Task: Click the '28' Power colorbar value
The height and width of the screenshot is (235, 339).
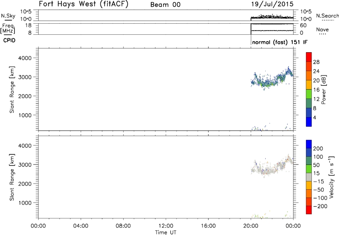Action: pyautogui.click(x=316, y=62)
